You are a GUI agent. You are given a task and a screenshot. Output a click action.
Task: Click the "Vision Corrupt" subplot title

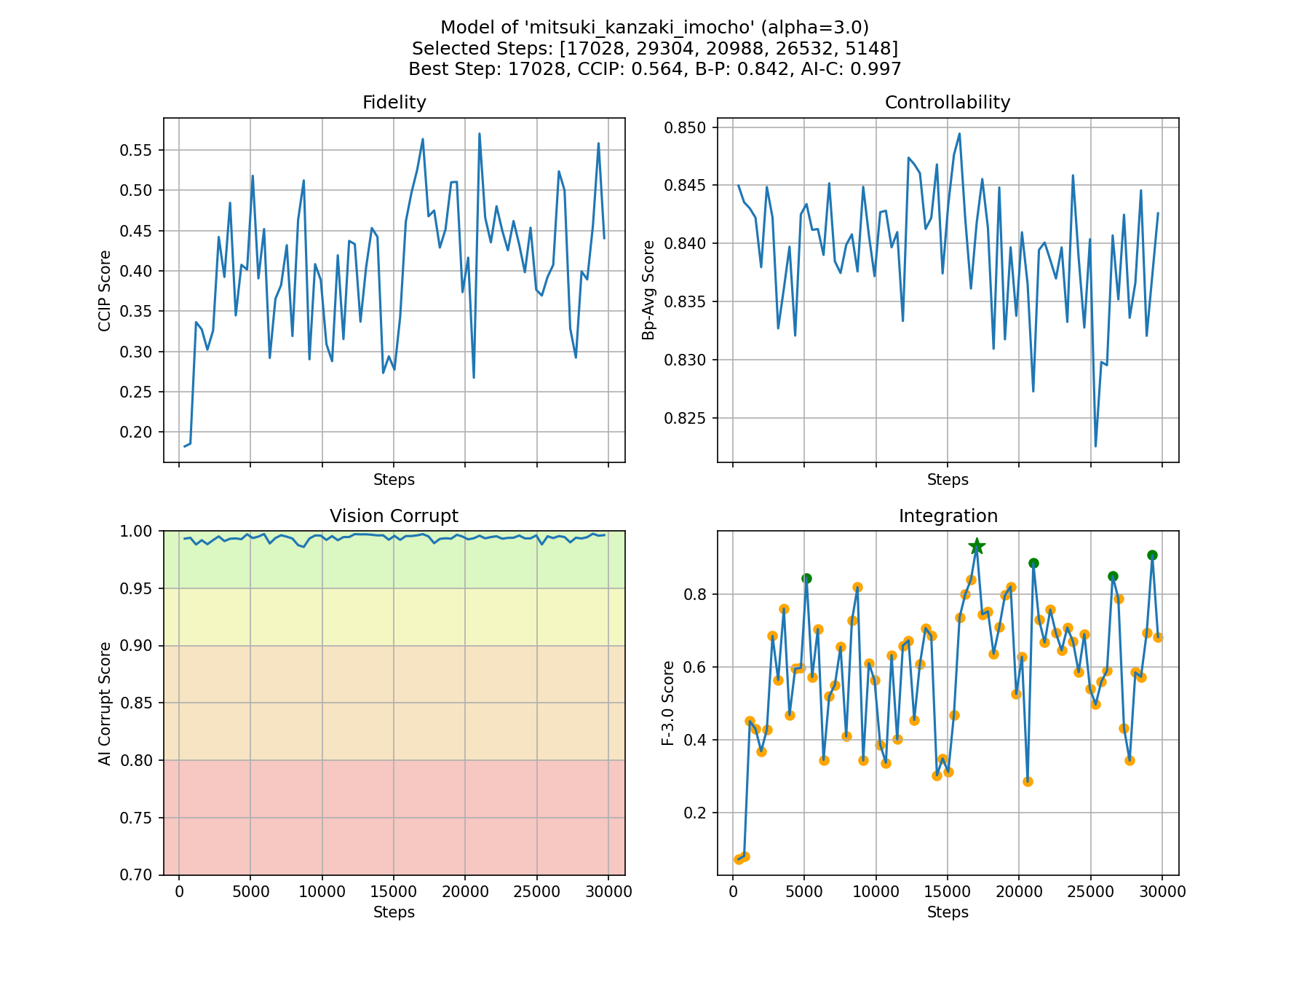394,516
